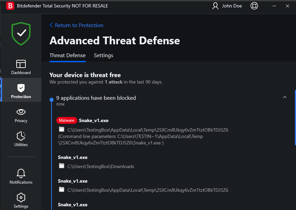Click the Bitdefender B logo
Screen dimensions: 296x210
11,6
